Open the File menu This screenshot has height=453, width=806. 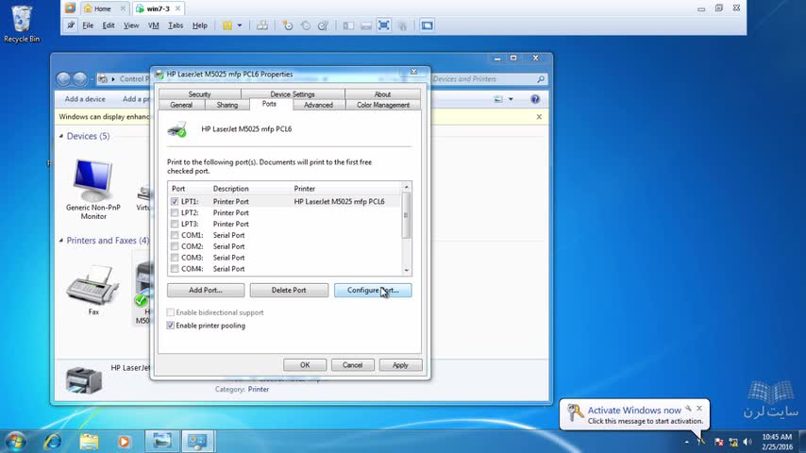pos(88,25)
